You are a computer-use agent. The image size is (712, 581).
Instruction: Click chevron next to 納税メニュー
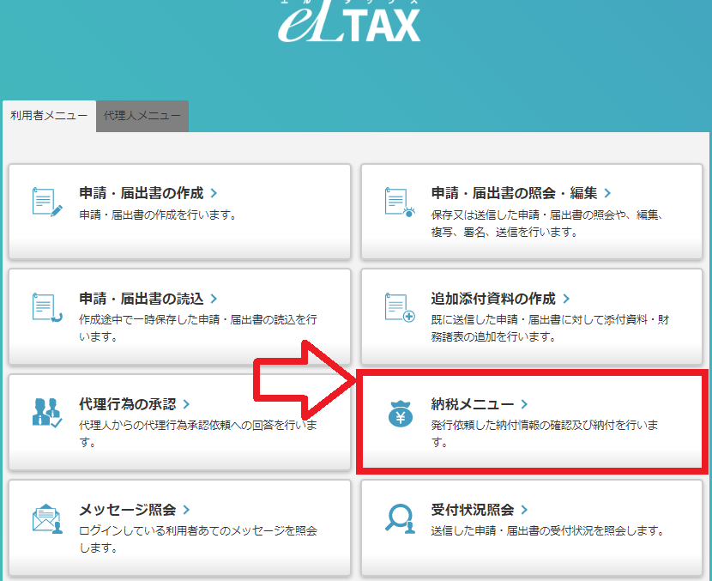pos(524,404)
